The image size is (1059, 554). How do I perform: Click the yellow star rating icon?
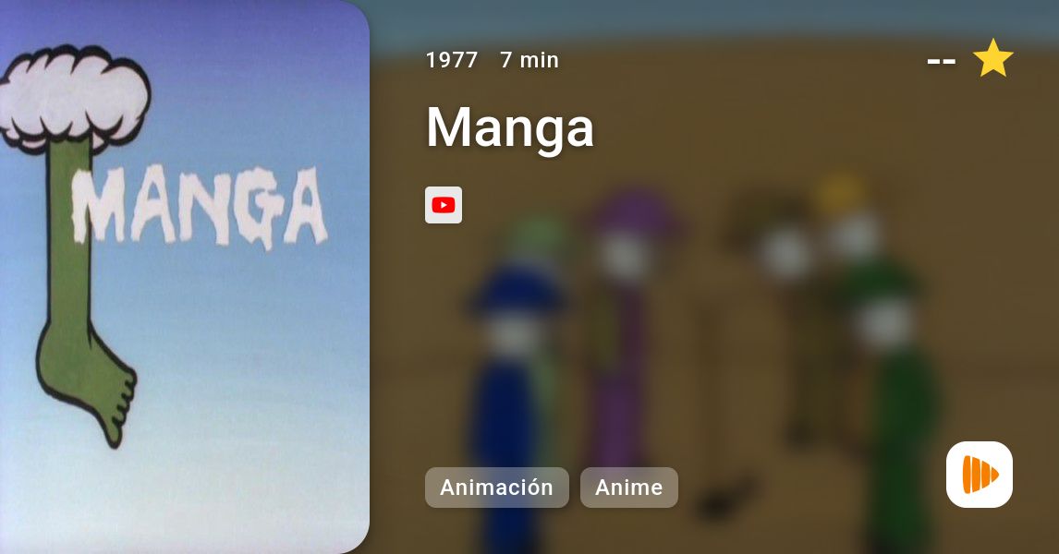point(992,59)
